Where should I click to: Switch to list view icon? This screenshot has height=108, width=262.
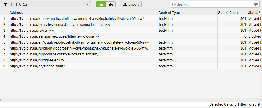[101, 4]
